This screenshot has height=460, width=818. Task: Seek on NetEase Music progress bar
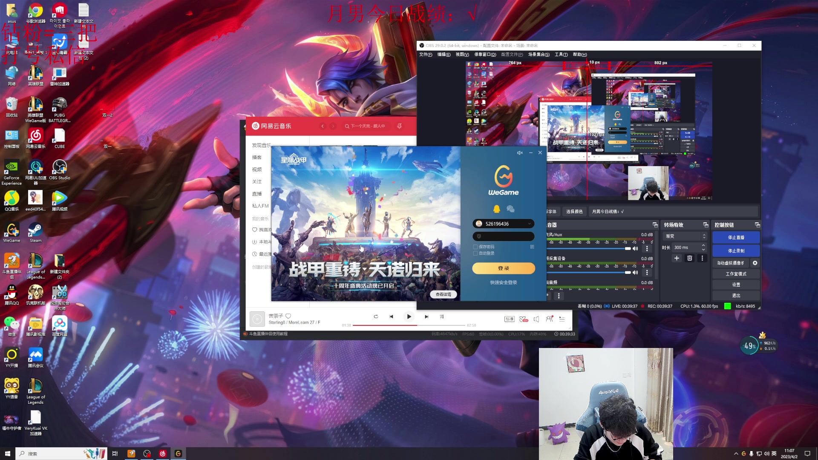409,325
